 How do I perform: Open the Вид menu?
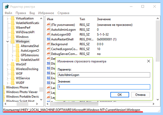32,13
